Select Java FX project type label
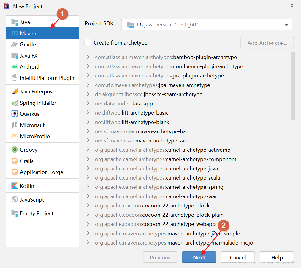 pyautogui.click(x=28, y=56)
